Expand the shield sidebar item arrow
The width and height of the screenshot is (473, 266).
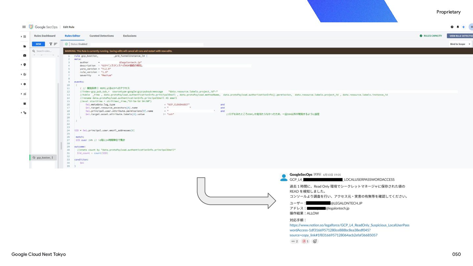point(21,65)
